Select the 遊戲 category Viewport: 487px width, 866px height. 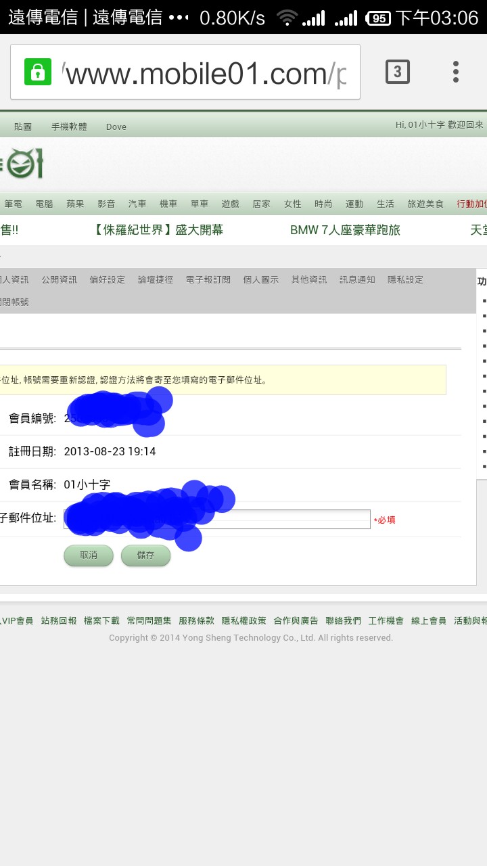point(231,204)
